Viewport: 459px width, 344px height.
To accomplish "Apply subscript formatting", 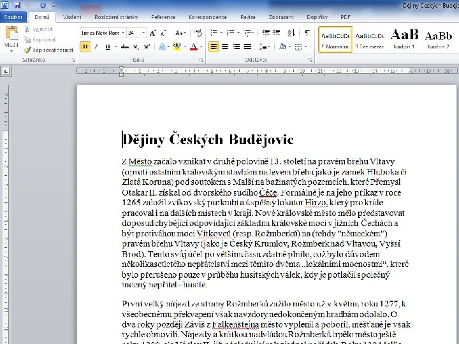I will click(x=134, y=46).
